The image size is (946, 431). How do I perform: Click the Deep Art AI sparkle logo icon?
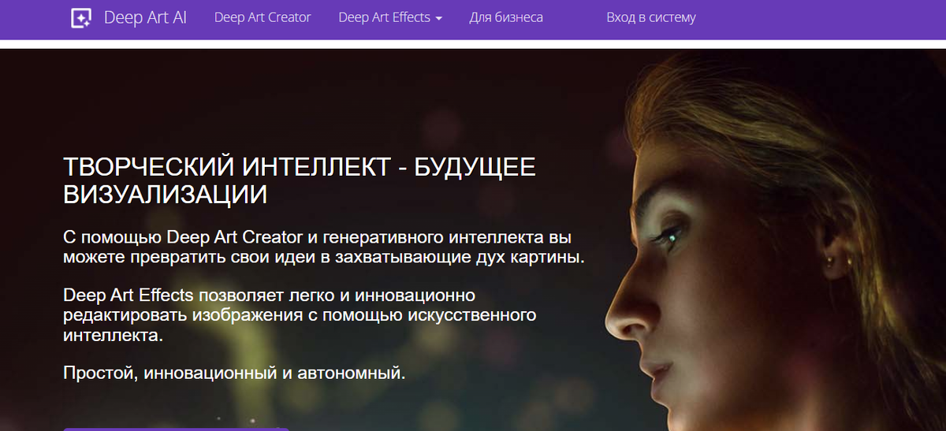(80, 17)
